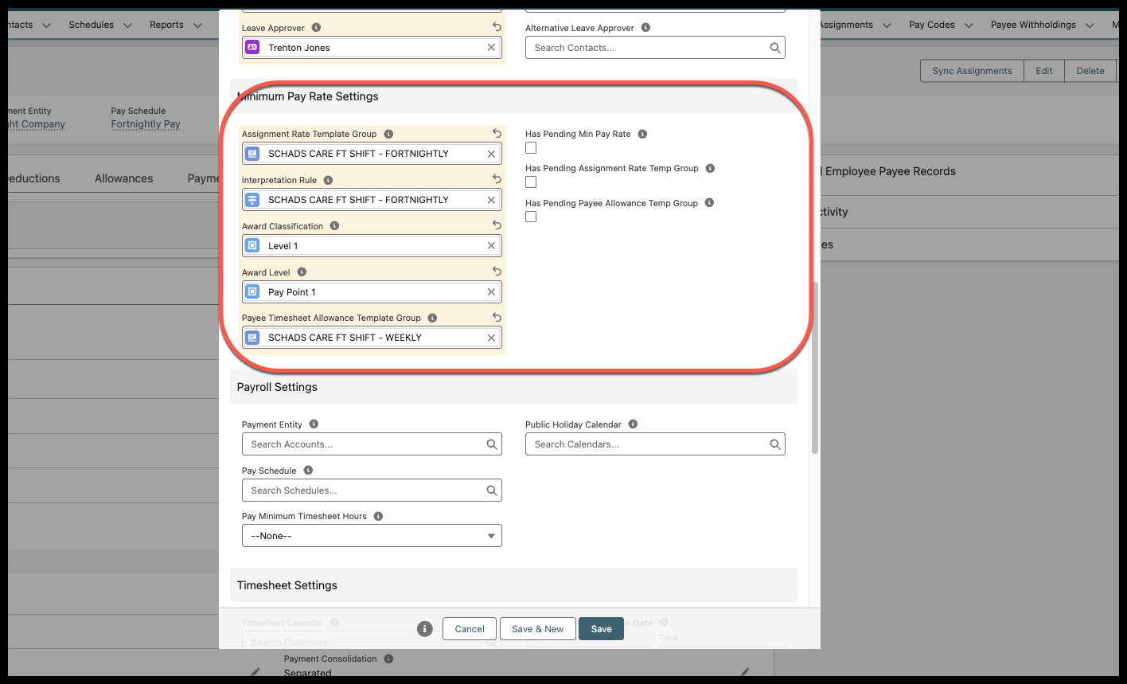Undo the Assignment Rate Template Group change
This screenshot has width=1127, height=684.
(x=497, y=134)
